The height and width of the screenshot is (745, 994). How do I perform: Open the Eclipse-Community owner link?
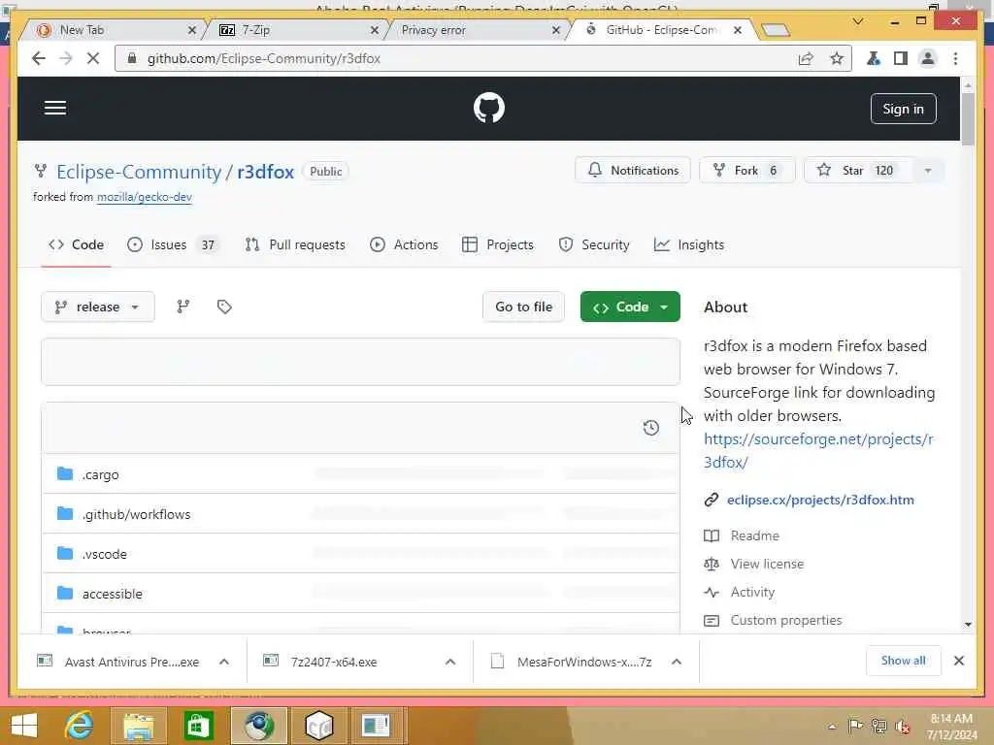click(139, 172)
